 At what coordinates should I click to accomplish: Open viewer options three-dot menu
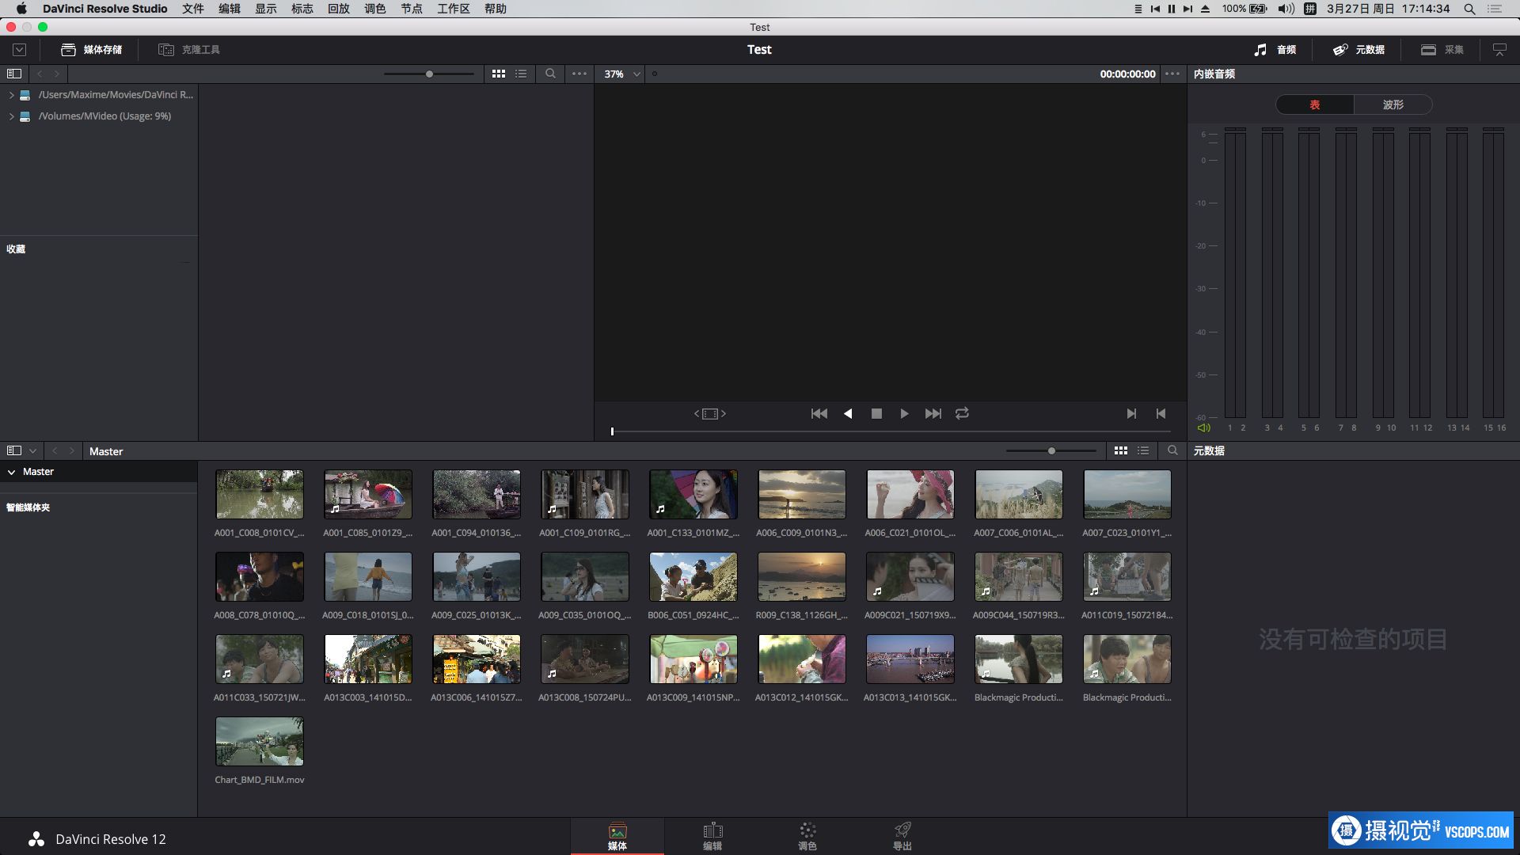tap(1172, 74)
